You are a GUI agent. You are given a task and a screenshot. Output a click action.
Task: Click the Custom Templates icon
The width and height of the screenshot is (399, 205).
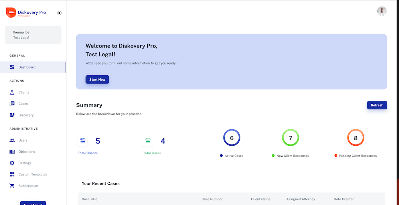click(12, 174)
